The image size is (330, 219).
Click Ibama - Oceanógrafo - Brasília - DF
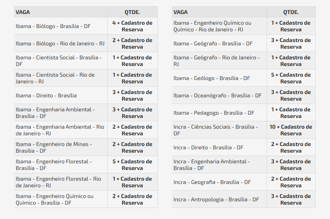[218, 95]
